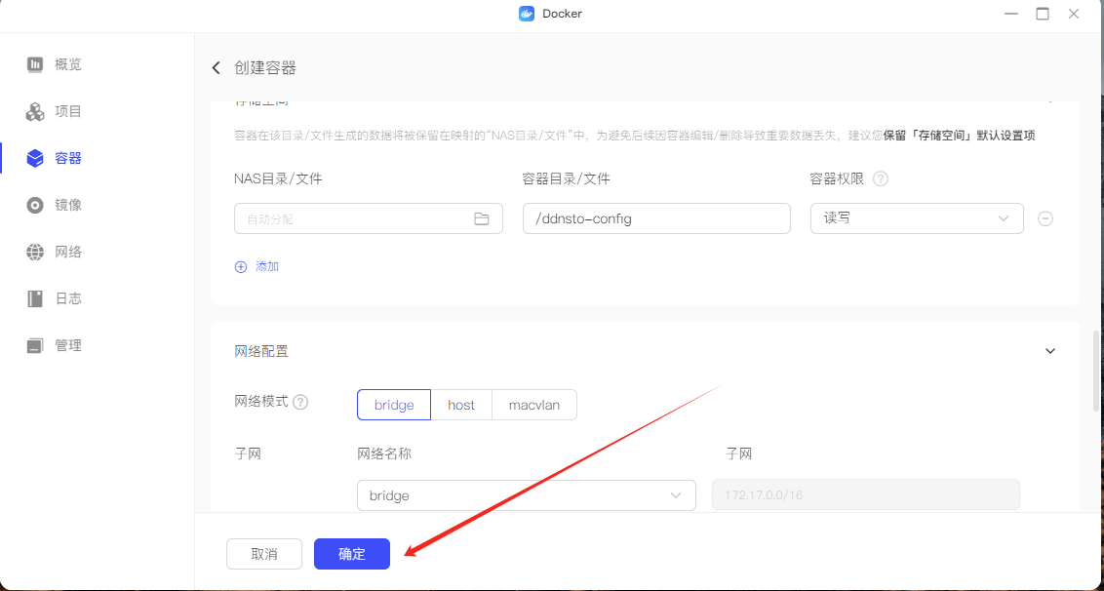Screen dimensions: 1104x591
Task: Click help icon next to 容器权限
Action: point(880,178)
